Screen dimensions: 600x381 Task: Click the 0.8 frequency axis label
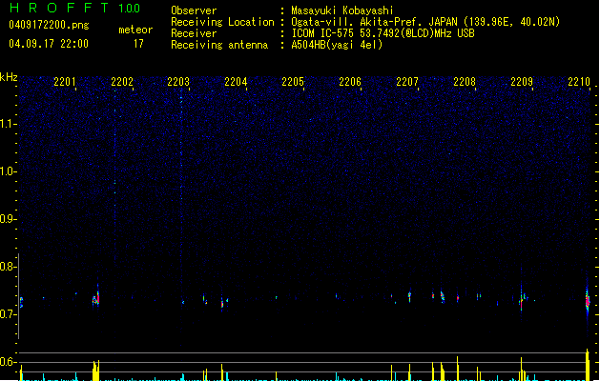click(x=8, y=267)
